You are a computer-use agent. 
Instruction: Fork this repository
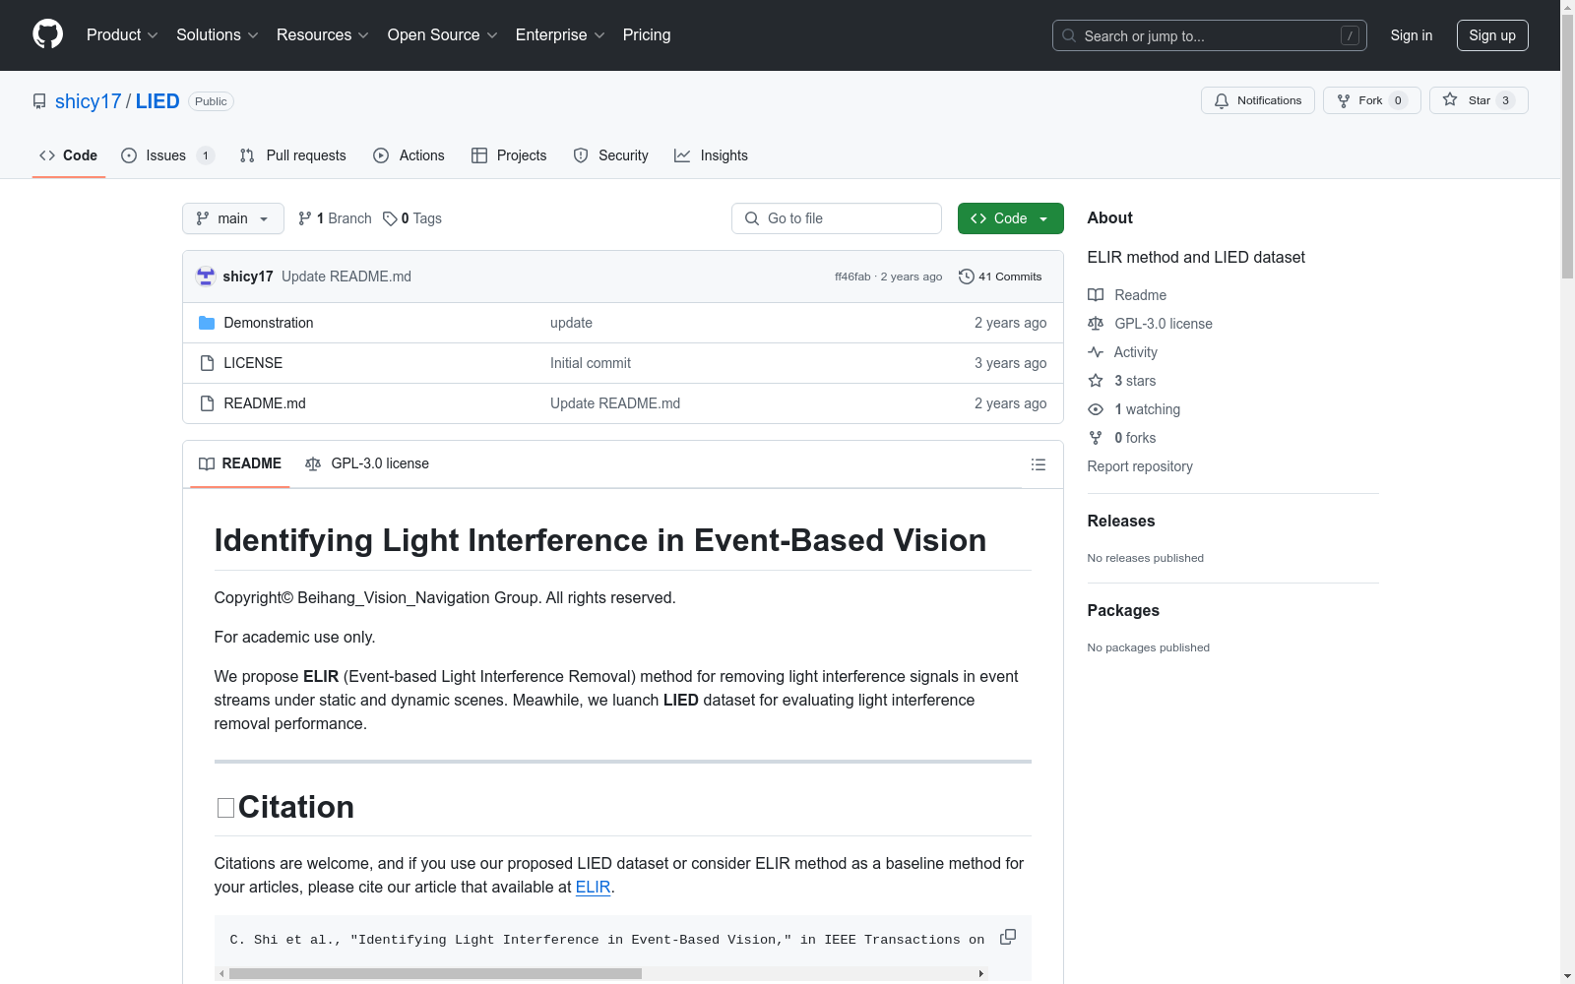pos(1371,100)
